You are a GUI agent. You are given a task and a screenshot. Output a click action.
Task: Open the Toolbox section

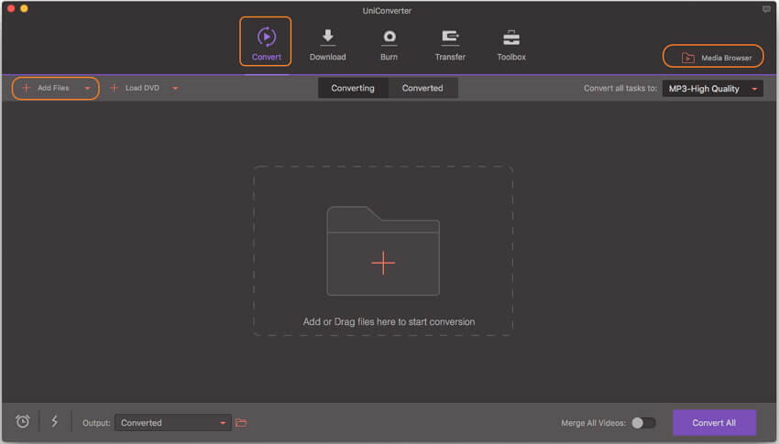[511, 45]
